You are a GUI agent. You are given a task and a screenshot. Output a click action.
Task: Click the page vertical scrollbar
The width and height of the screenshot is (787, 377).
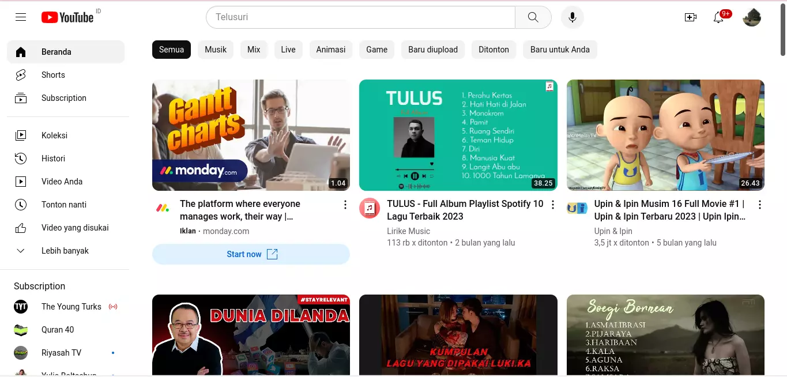[783, 29]
